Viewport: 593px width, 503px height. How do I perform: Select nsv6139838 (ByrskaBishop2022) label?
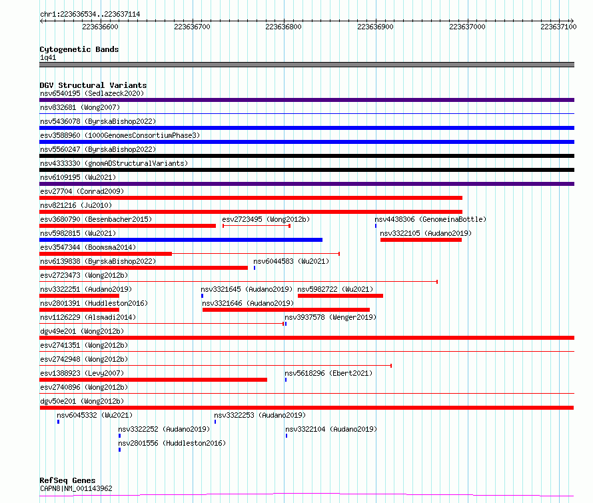point(98,261)
